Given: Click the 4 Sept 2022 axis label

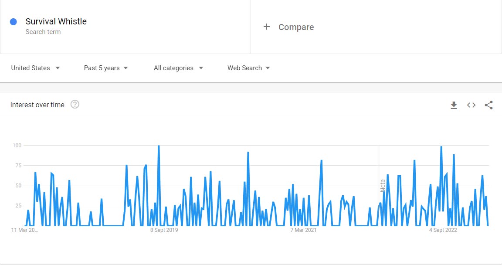Looking at the screenshot, I should point(443,230).
